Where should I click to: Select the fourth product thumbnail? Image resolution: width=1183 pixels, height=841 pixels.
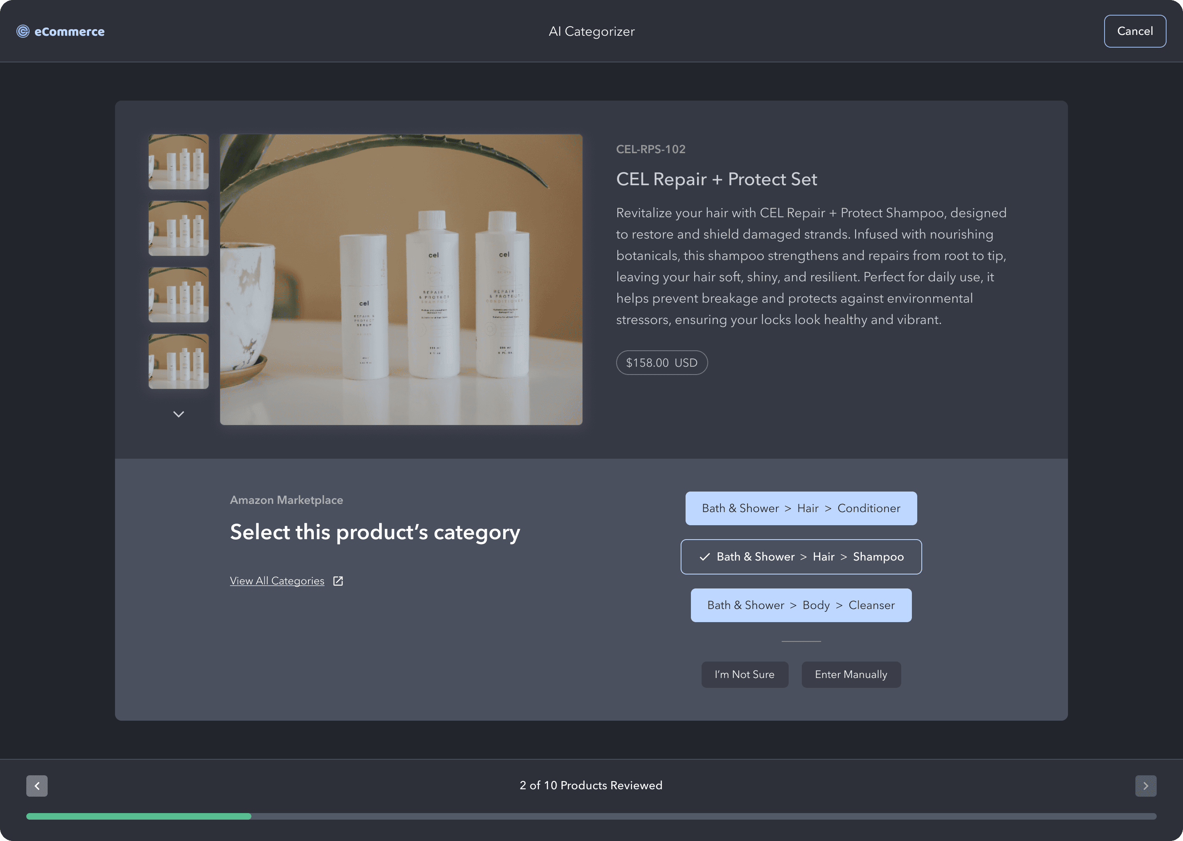coord(178,361)
